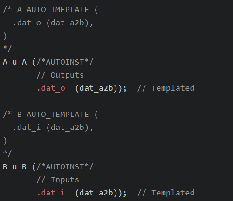Click the closing */ of B template comment
This screenshot has width=233, height=201.
[7, 153]
